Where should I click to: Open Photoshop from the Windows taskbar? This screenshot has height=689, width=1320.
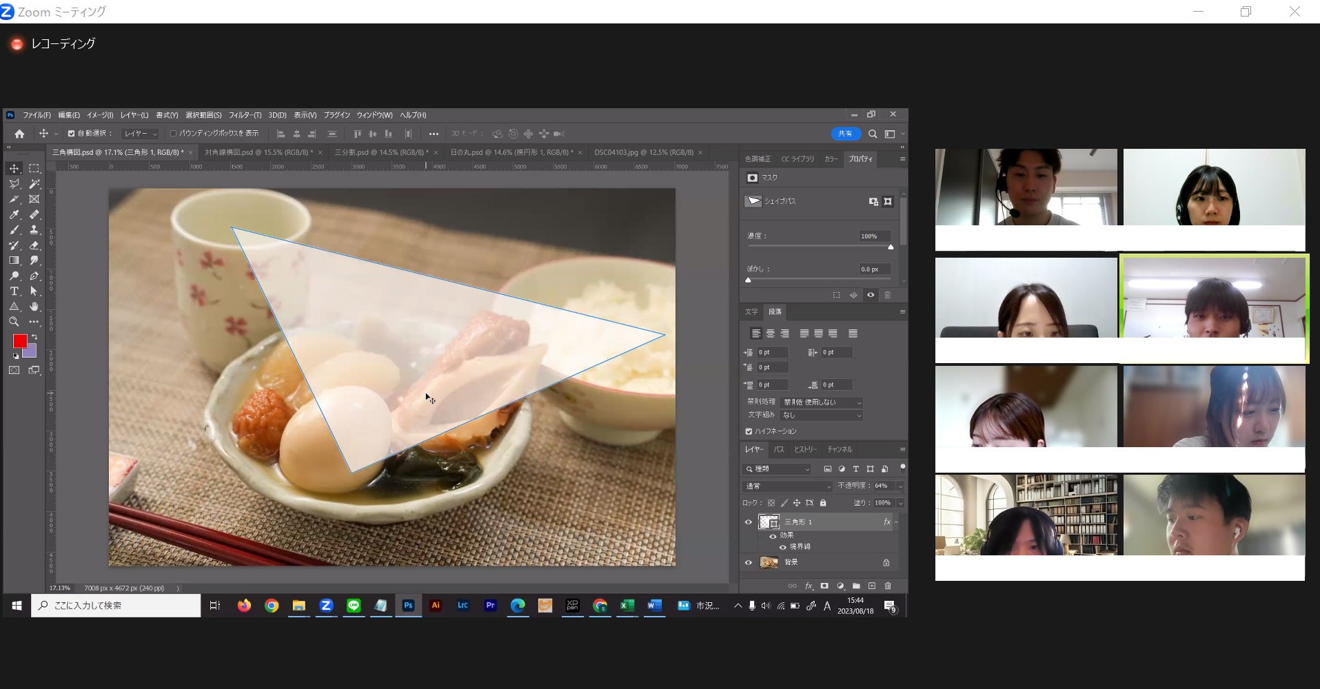[x=409, y=606]
